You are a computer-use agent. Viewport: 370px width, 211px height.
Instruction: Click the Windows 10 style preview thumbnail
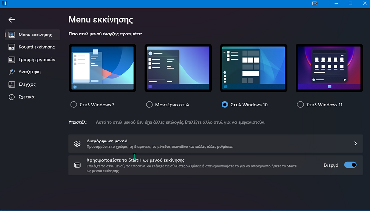coord(254,68)
